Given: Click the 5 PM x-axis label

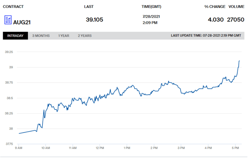Looking at the screenshot, I should click(x=235, y=147).
